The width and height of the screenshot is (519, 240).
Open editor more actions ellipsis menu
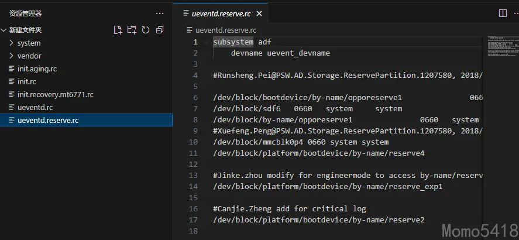tap(517, 13)
